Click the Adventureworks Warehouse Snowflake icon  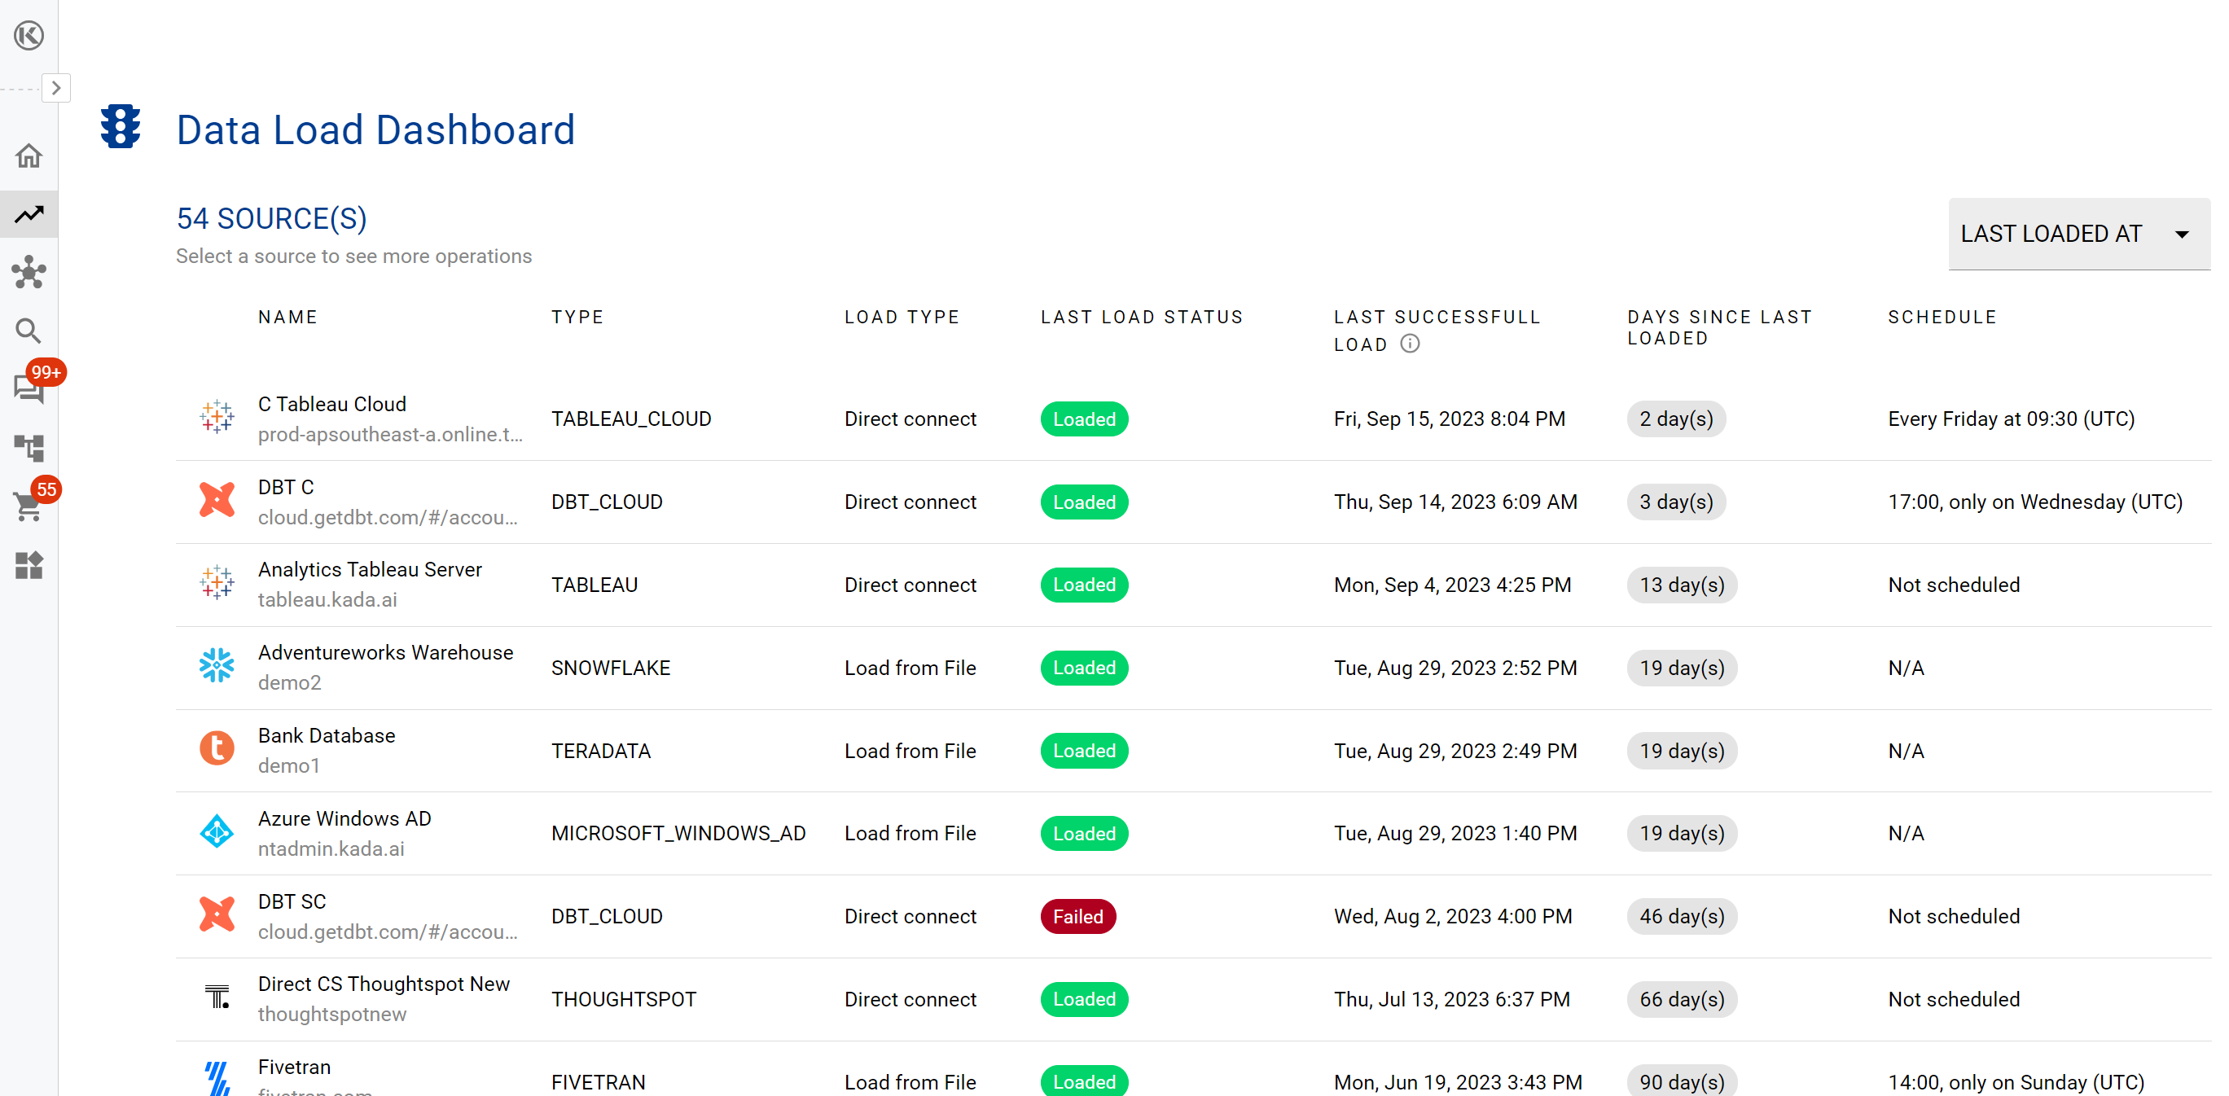coord(217,666)
